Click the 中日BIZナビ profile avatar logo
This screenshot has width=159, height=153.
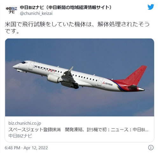(x=11, y=10)
